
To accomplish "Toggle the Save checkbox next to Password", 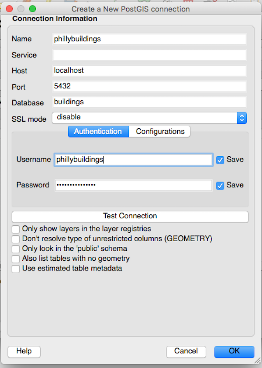I will point(221,185).
